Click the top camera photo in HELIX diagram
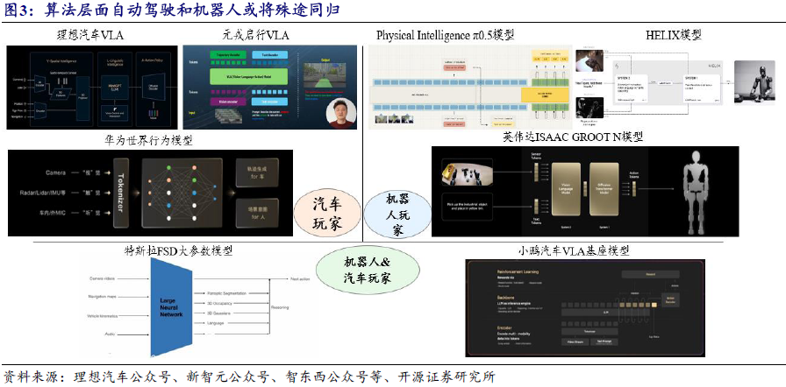Image resolution: width=786 pixels, height=387 pixels. click(589, 60)
